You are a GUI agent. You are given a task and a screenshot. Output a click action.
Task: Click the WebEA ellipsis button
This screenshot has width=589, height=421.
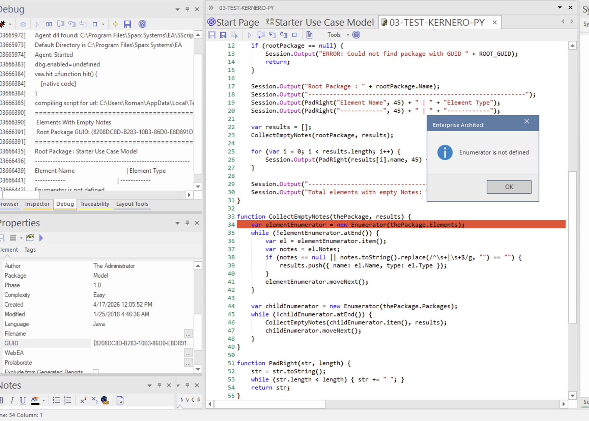[188, 353]
